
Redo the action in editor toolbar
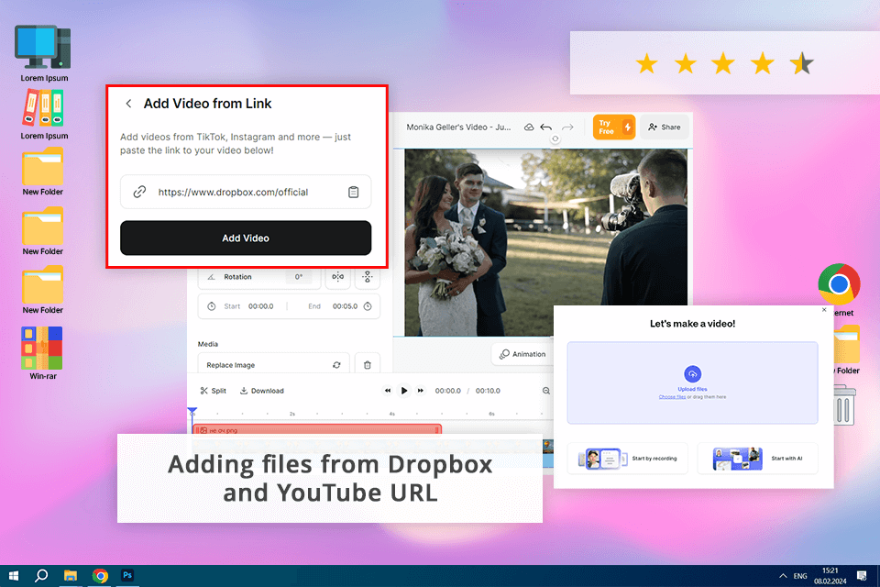567,127
